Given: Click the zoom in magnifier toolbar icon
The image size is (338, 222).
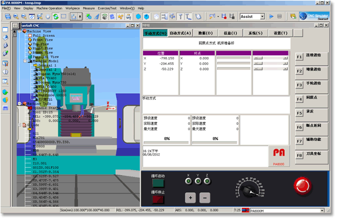Looking at the screenshot, I should coord(16,16).
